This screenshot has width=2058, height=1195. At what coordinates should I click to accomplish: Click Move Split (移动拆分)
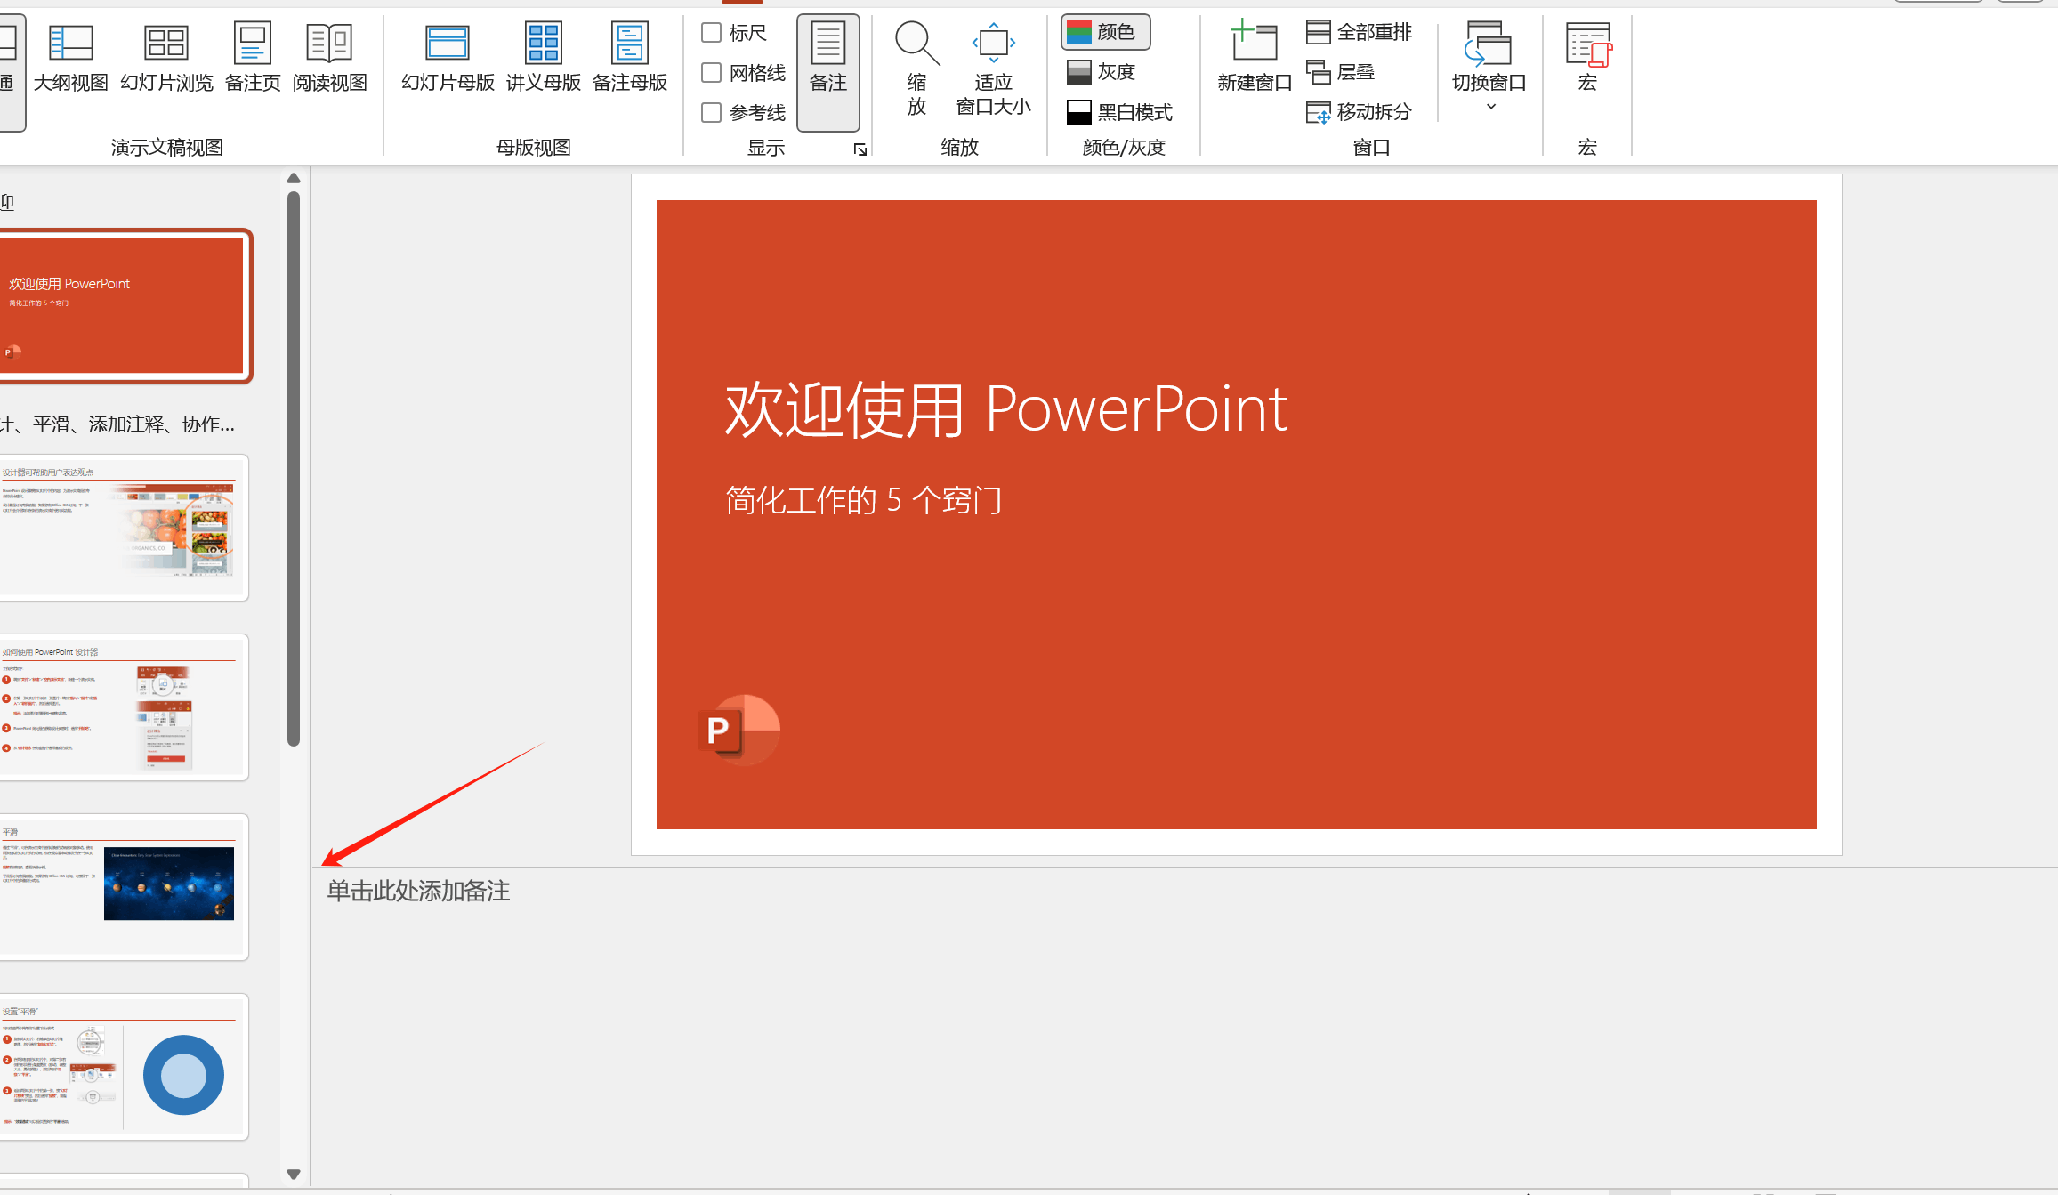(1359, 112)
